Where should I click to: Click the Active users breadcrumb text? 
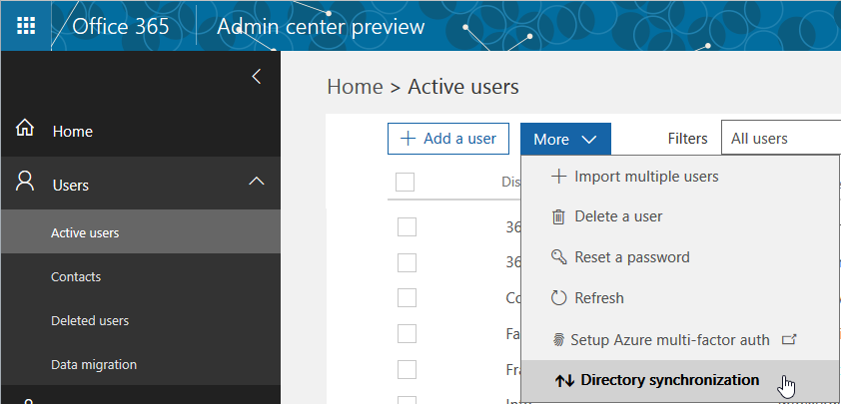tap(463, 87)
